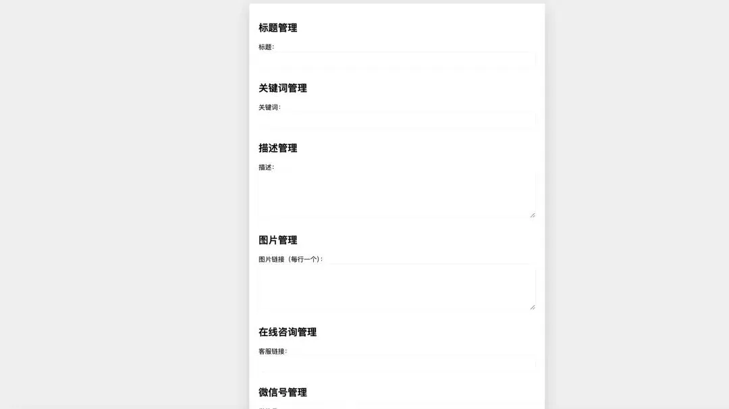Click the 描述: field label

267,167
